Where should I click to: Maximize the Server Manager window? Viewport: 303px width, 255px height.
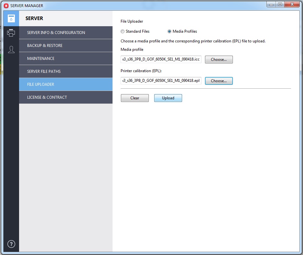(280, 5)
